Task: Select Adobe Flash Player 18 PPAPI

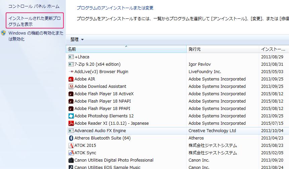Action: pos(102,109)
